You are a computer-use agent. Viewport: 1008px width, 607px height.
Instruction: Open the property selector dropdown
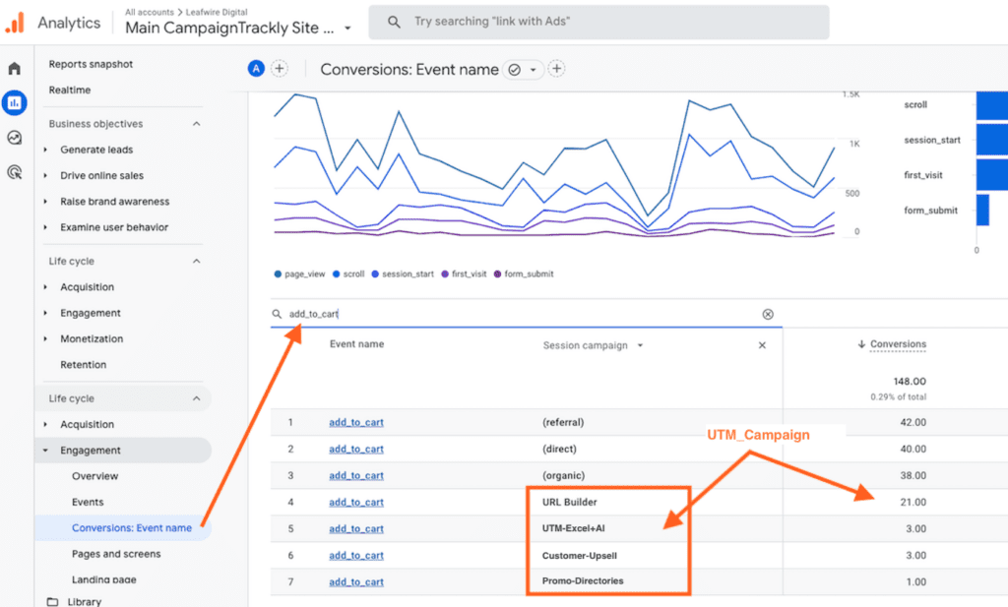(347, 29)
